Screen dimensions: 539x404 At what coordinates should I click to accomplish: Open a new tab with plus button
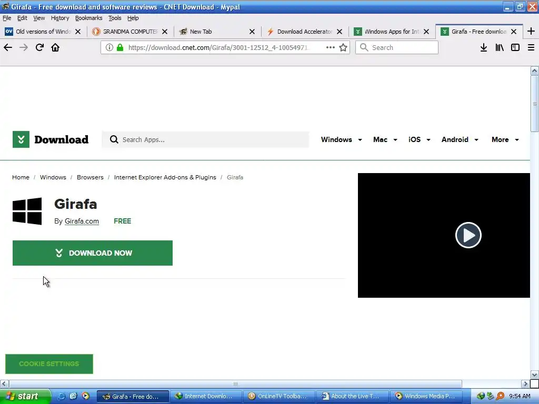(x=531, y=31)
